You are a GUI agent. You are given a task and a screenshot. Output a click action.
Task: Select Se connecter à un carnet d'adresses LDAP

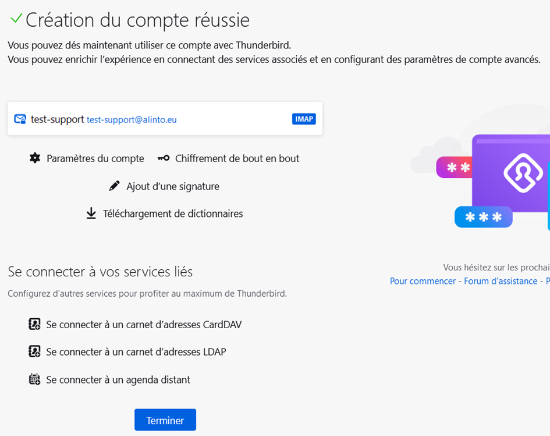(136, 351)
